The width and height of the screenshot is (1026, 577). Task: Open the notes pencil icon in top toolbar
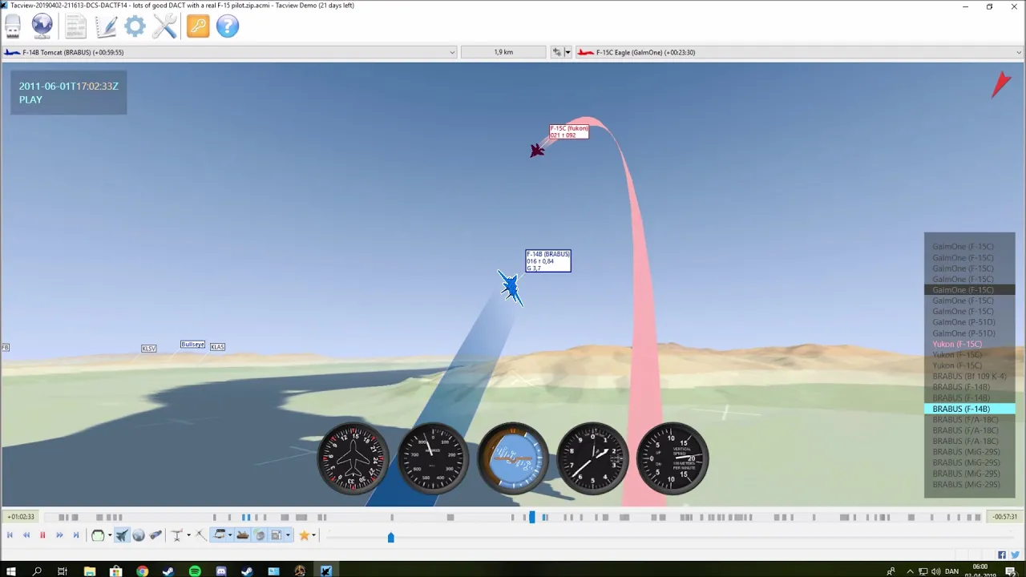tap(106, 26)
